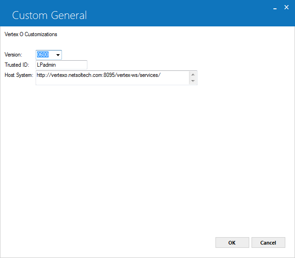This screenshot has height=258, width=295.
Task: Click the Custom General title text
Action: pyautogui.click(x=49, y=15)
